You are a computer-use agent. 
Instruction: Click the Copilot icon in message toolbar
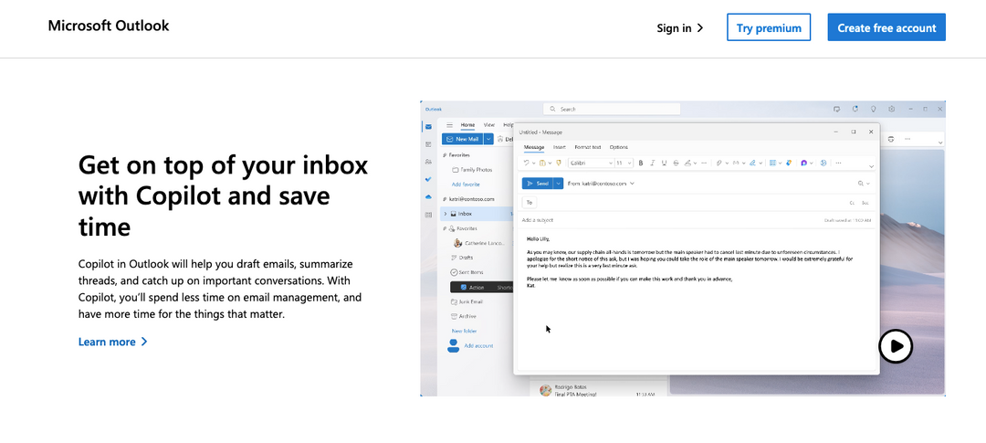(804, 163)
